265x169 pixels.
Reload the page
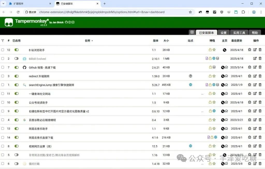coord(18,12)
